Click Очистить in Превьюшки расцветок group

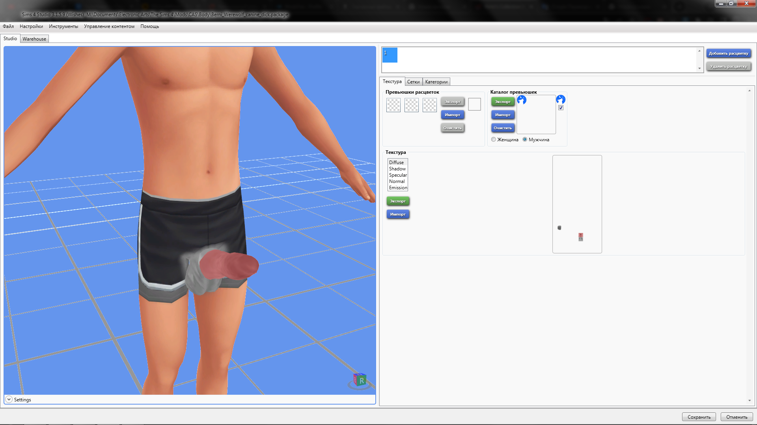[x=452, y=128]
